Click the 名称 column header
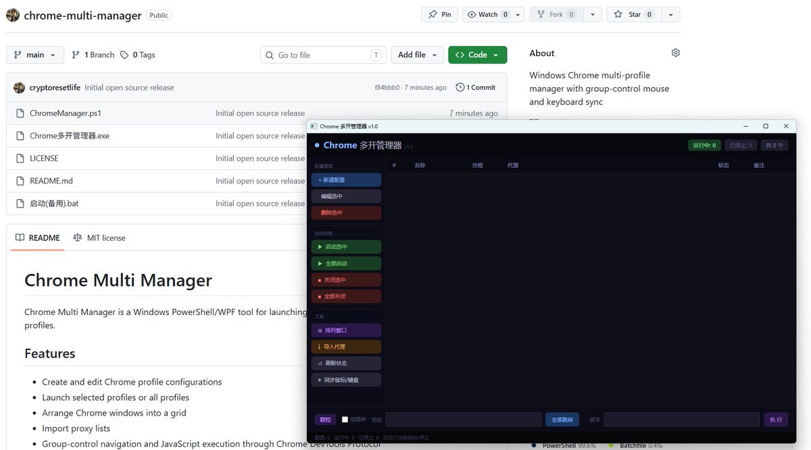The height and width of the screenshot is (450, 811). [x=420, y=165]
